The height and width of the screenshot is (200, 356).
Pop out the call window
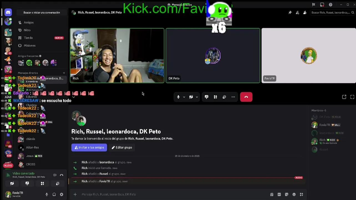[x=344, y=97]
